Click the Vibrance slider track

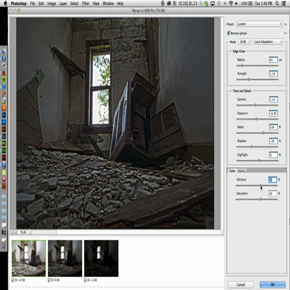click(256, 186)
